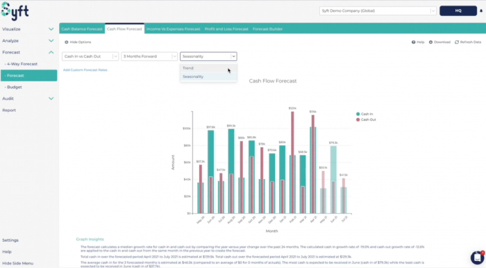Expand the Audit menu chevron

51,99
